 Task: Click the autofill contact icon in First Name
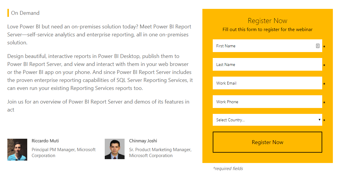[317, 46]
